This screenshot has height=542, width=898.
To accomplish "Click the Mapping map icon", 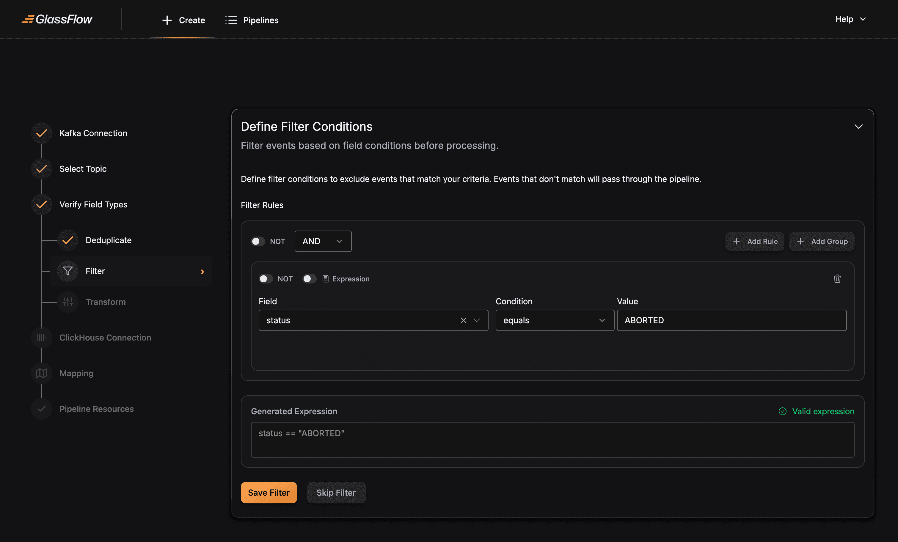I will click(x=42, y=373).
